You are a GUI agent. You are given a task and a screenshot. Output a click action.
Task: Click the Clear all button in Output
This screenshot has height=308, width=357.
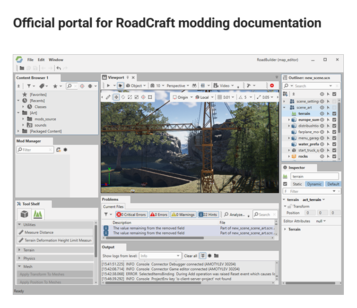[191, 256]
